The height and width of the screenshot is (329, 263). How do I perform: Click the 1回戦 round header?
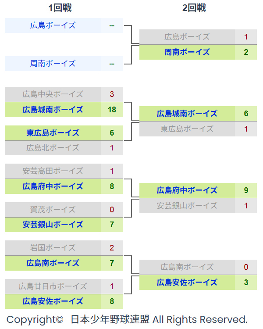pos(60,8)
